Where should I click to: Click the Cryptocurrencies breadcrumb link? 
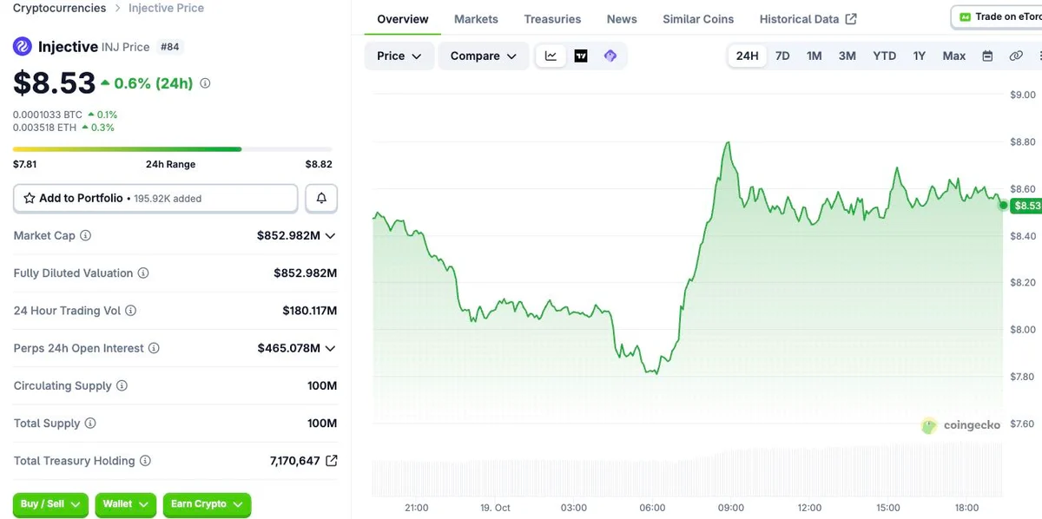click(x=59, y=8)
